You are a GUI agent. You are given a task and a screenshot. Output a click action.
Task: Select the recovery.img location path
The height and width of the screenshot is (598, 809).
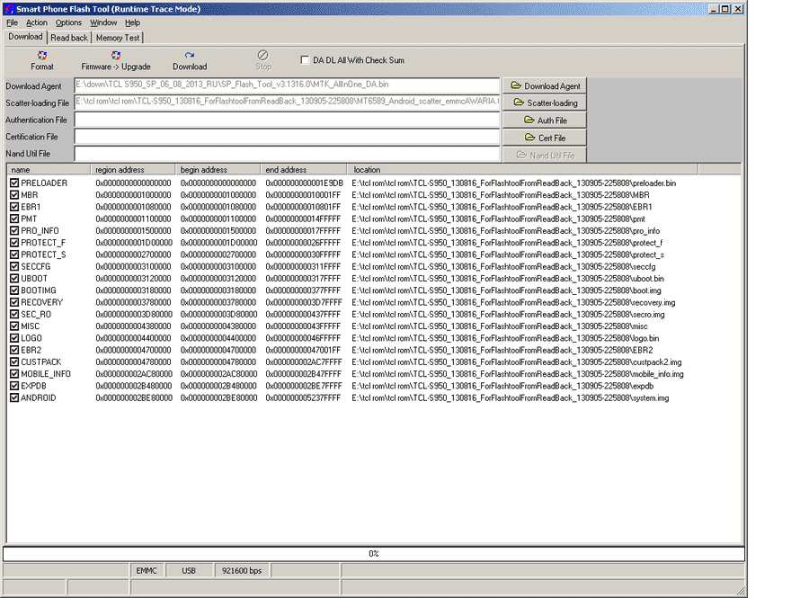point(513,302)
